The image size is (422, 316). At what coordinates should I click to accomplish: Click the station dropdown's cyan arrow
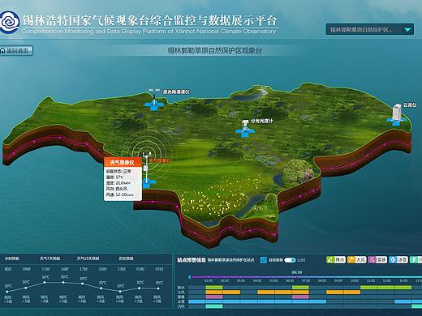click(x=407, y=30)
